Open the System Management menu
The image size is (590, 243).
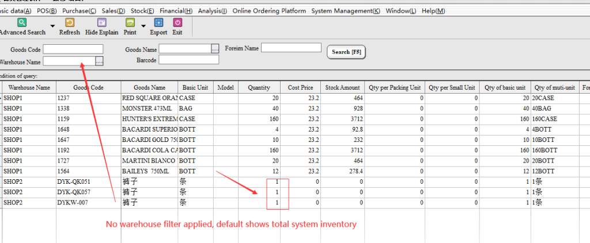coord(345,11)
